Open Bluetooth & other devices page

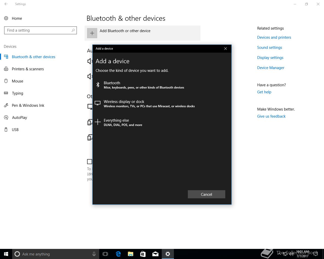click(33, 57)
